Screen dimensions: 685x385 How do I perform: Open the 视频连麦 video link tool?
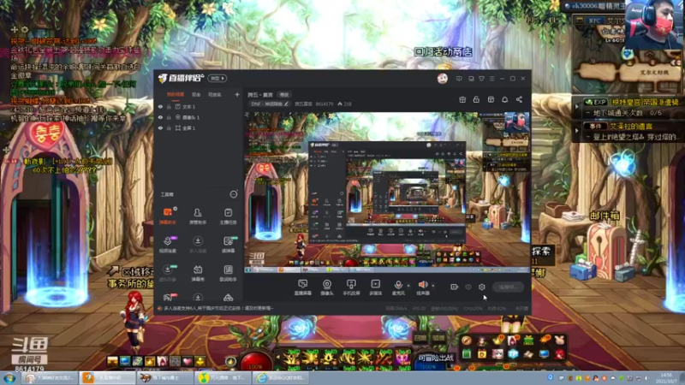pos(168,244)
